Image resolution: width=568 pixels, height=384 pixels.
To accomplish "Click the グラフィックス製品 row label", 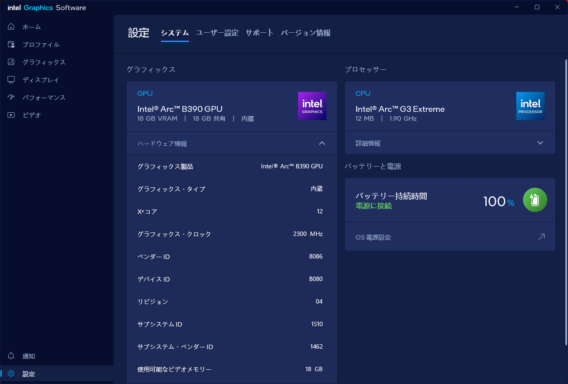I will pyautogui.click(x=165, y=167).
